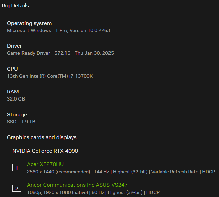Select the Operating system label
The width and height of the screenshot is (219, 197).
point(30,23)
